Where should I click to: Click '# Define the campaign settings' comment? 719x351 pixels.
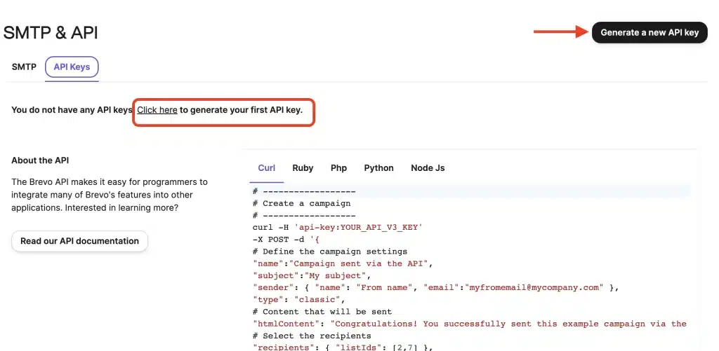(329, 252)
